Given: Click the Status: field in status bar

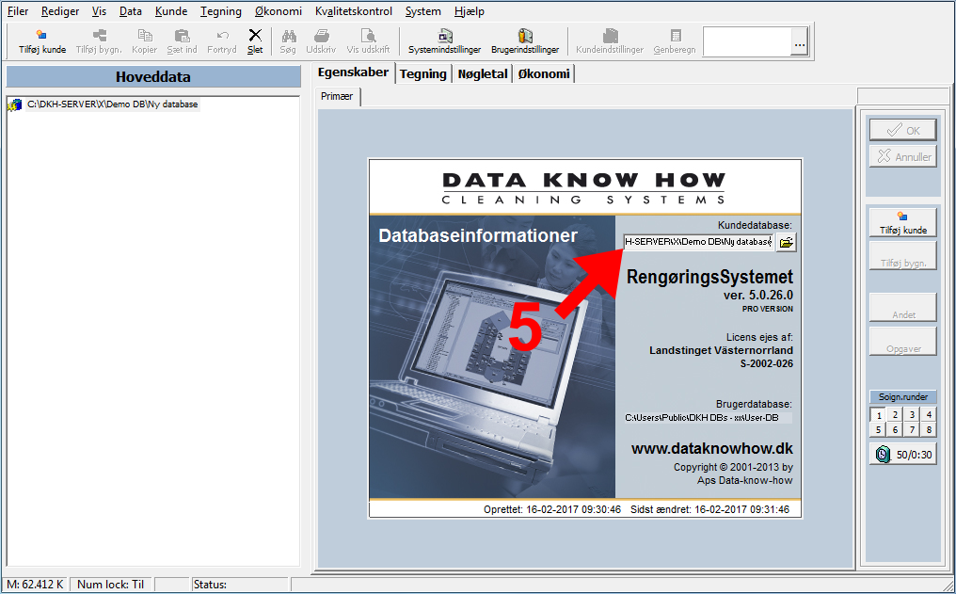Looking at the screenshot, I should click(240, 585).
